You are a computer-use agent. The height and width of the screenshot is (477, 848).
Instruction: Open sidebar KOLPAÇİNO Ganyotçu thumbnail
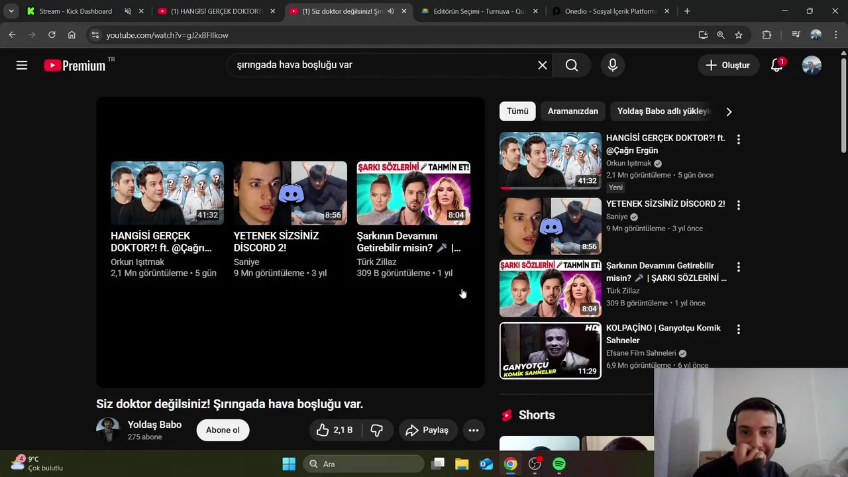(551, 350)
